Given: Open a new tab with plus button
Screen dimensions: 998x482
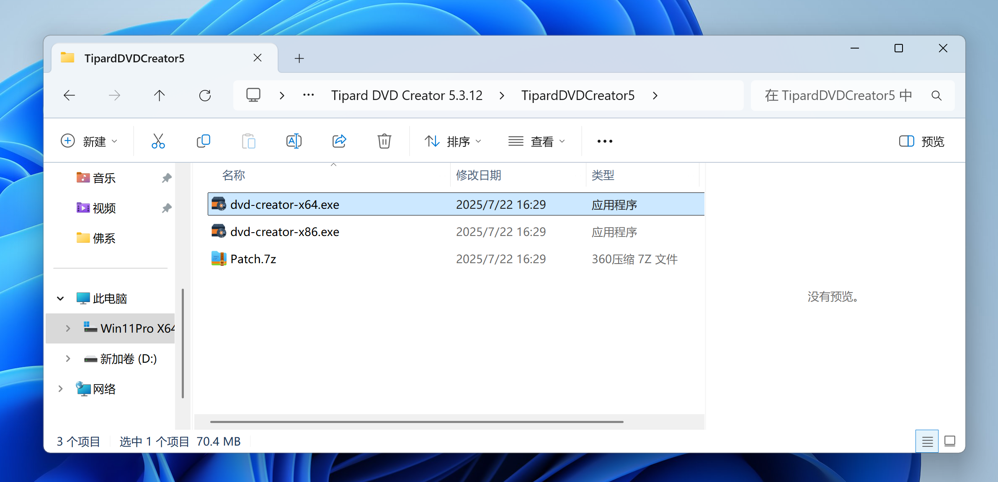Looking at the screenshot, I should point(299,59).
